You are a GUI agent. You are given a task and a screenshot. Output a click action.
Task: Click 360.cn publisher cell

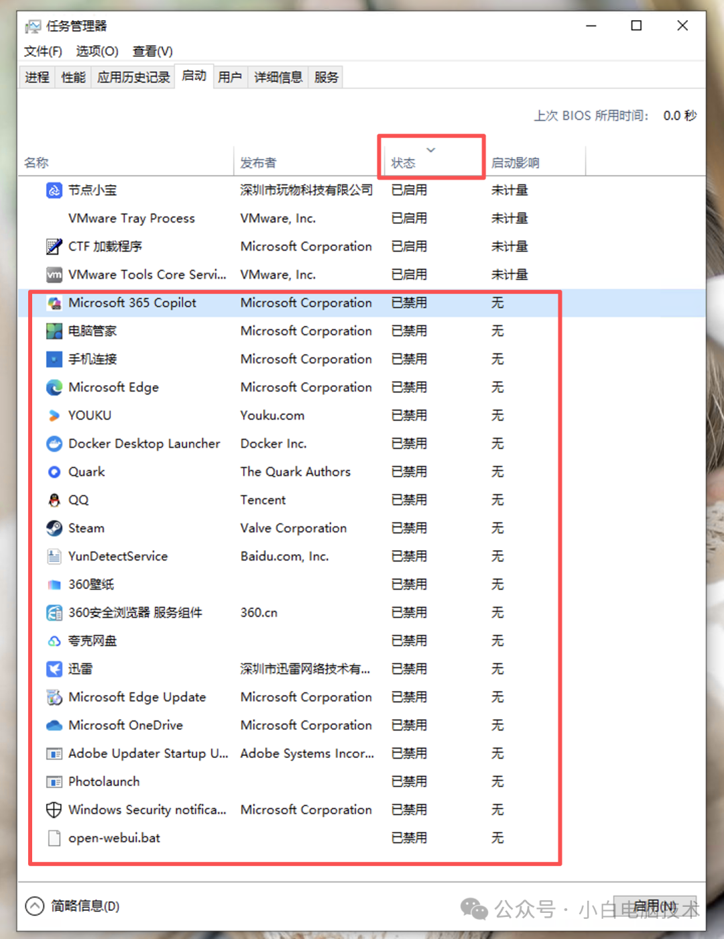259,613
